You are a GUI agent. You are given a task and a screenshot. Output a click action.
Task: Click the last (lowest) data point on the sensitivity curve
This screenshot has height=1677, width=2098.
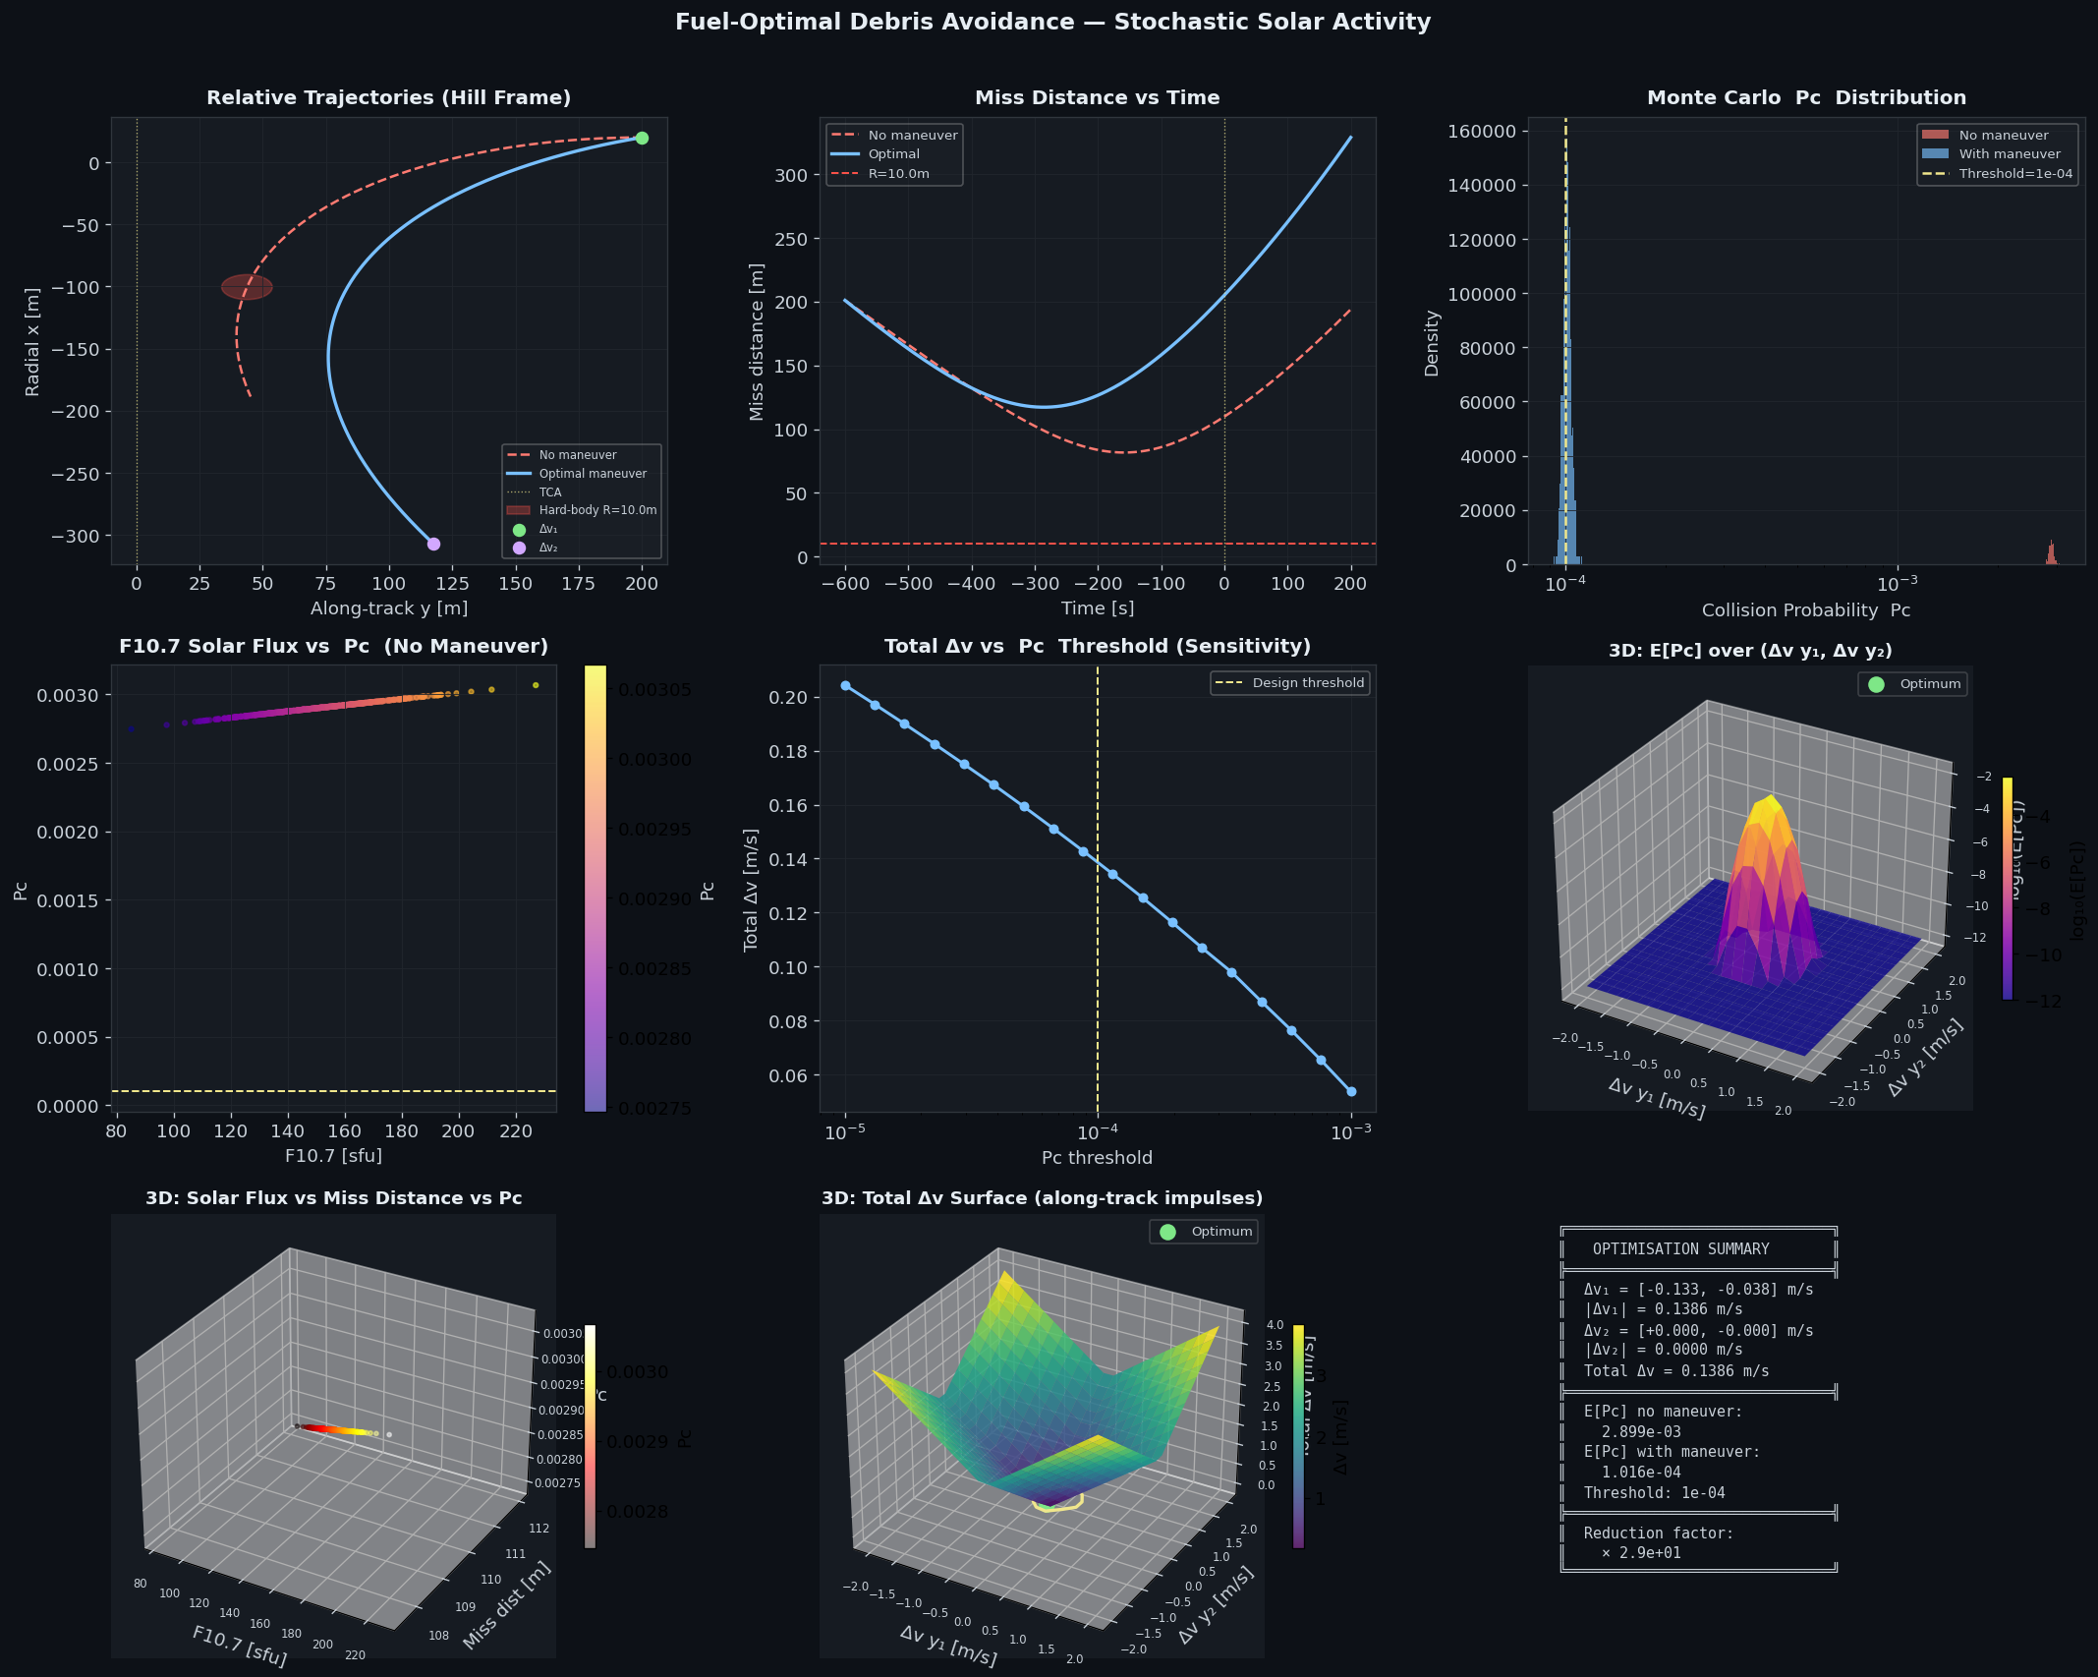coord(1351,1091)
